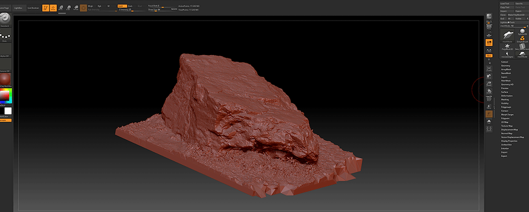Open the Dots stroke type picker
529x212 pixels.
(5, 35)
